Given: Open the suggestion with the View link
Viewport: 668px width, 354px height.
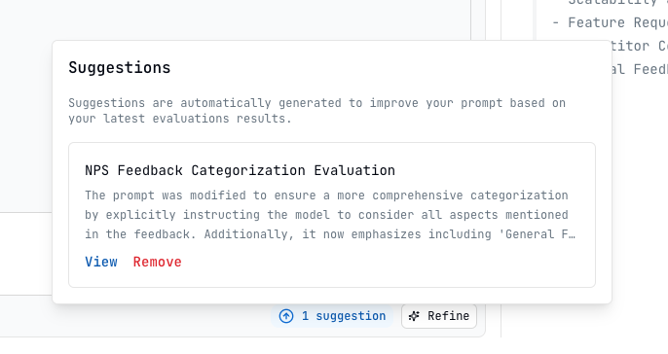Looking at the screenshot, I should [101, 262].
